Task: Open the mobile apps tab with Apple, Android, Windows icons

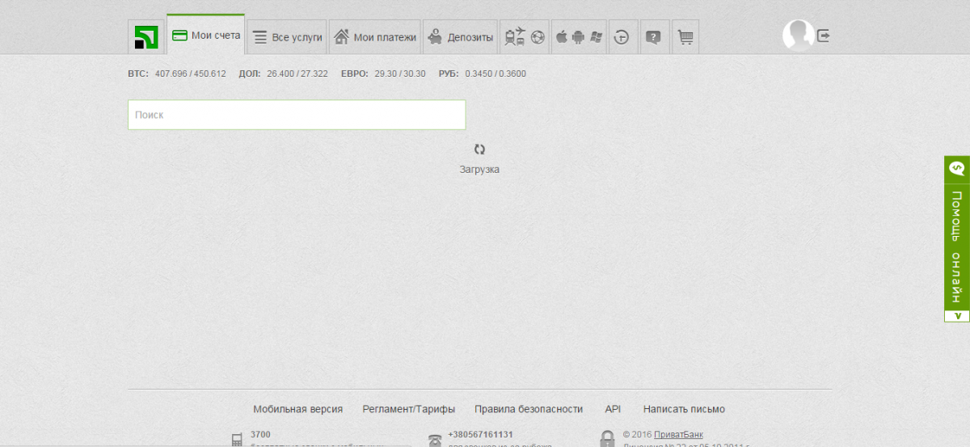Action: point(579,37)
